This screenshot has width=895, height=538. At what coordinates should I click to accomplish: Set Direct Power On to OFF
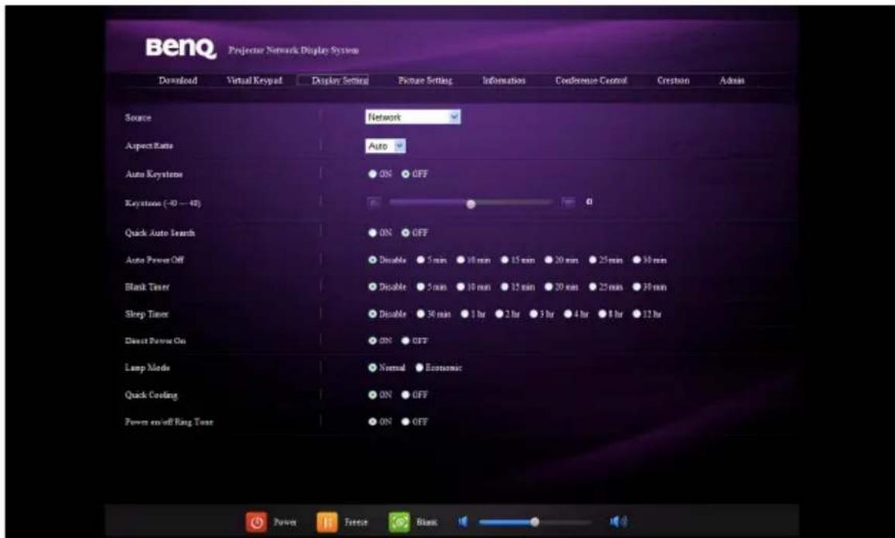405,341
